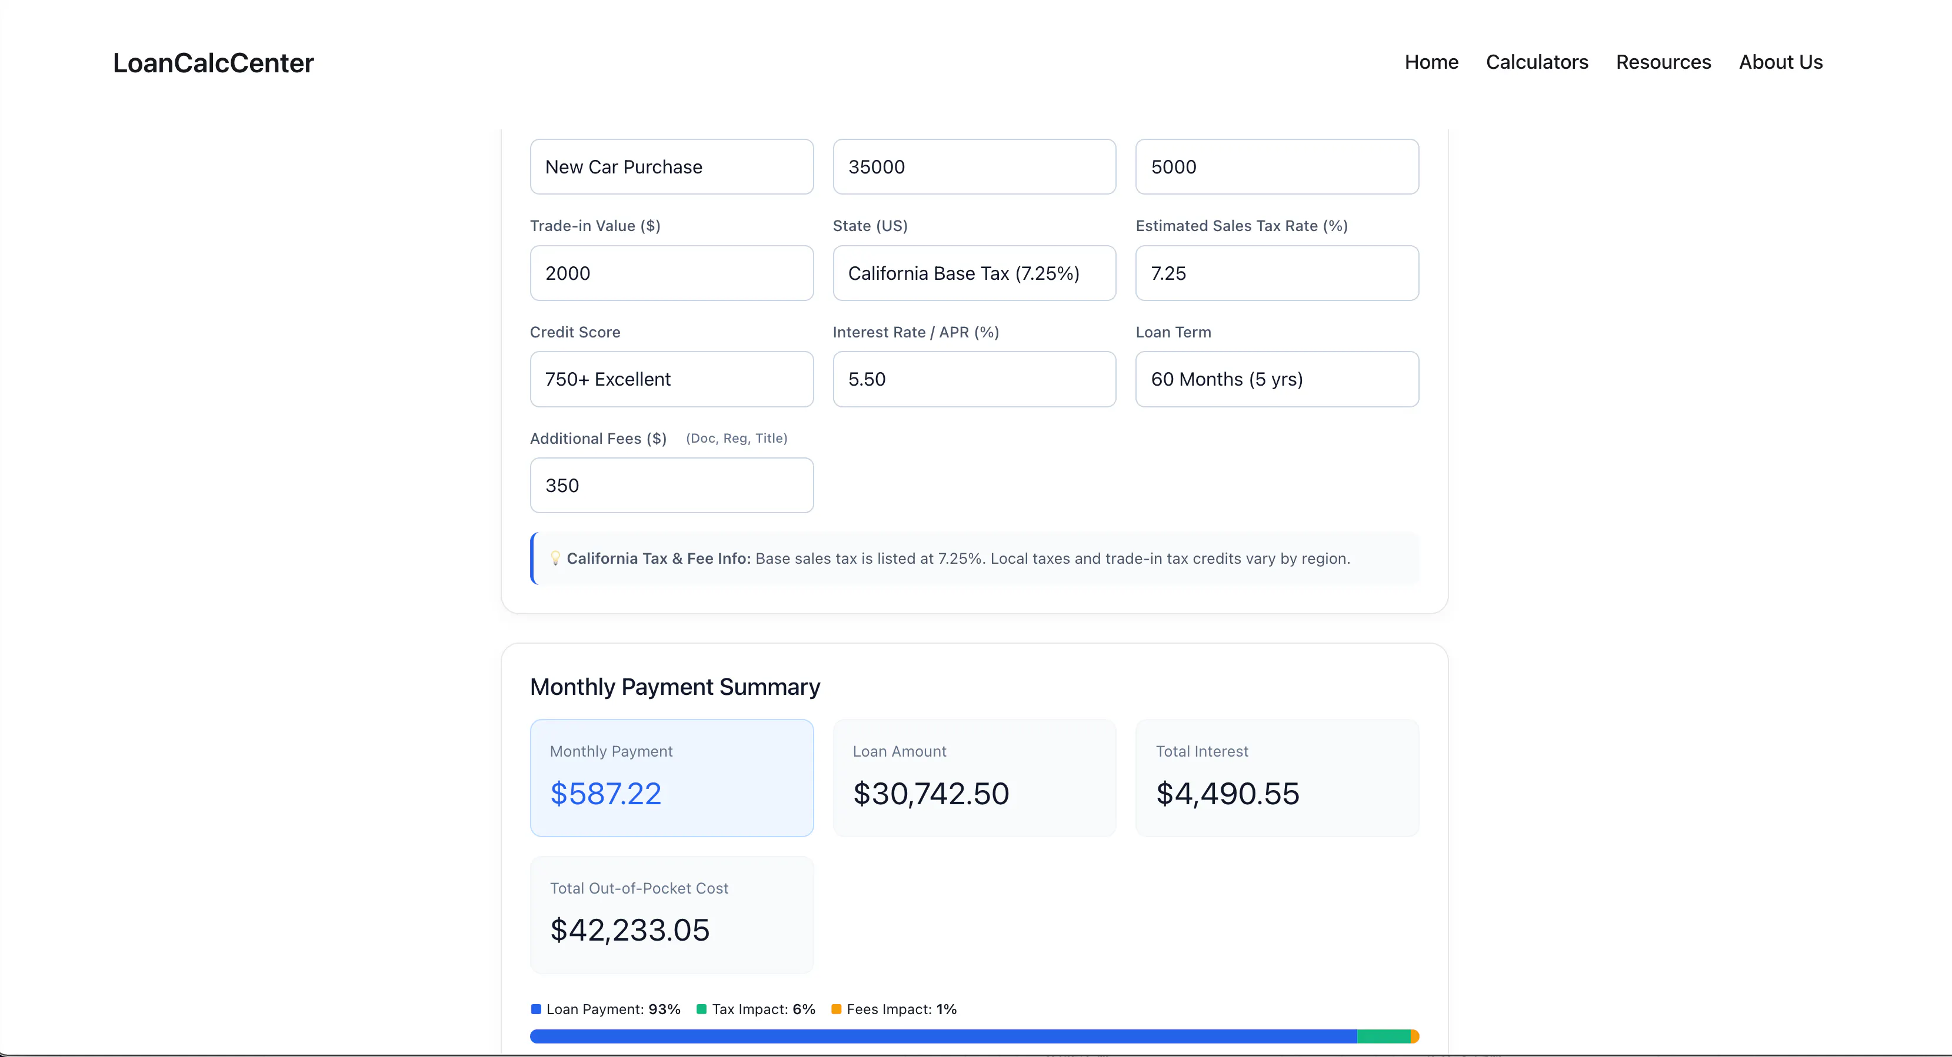This screenshot has width=1952, height=1057.
Task: Click the Additional Fees ($) label
Action: (x=598, y=439)
